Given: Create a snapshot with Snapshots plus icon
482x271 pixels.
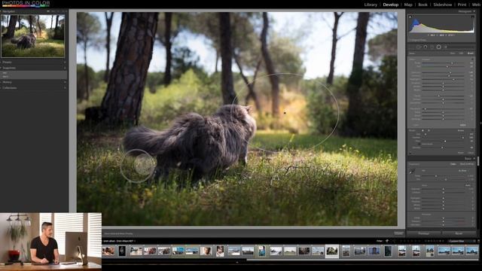Looking at the screenshot, I should click(65, 68).
